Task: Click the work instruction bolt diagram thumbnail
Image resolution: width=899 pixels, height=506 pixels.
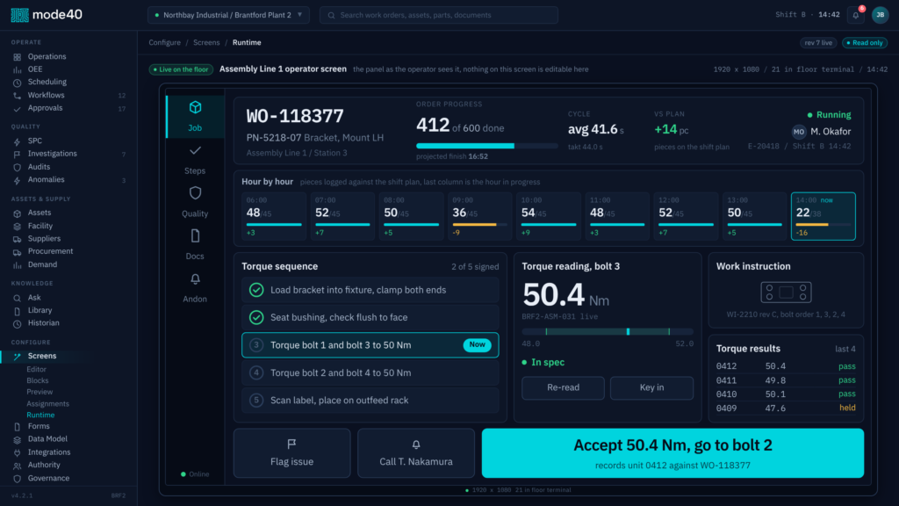Action: [x=786, y=292]
